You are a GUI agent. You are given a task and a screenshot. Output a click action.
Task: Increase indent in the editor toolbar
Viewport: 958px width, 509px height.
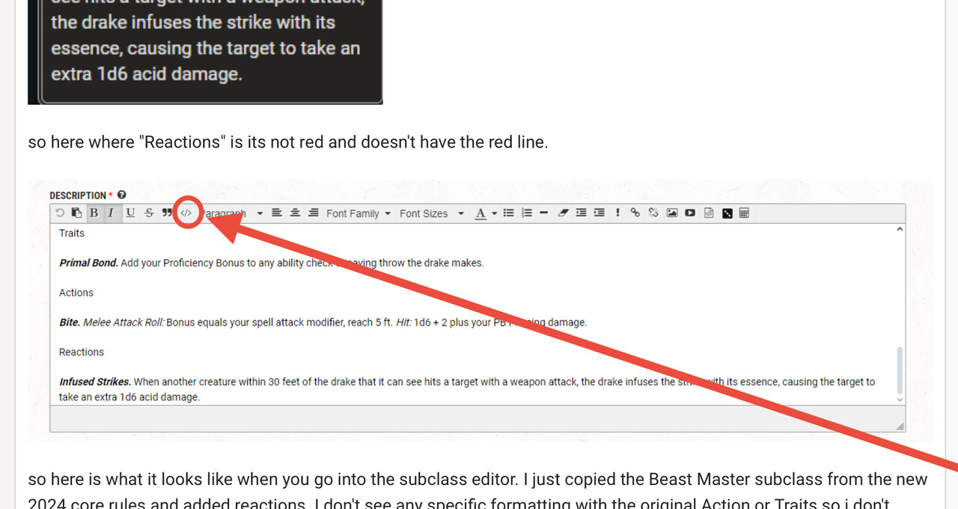599,213
